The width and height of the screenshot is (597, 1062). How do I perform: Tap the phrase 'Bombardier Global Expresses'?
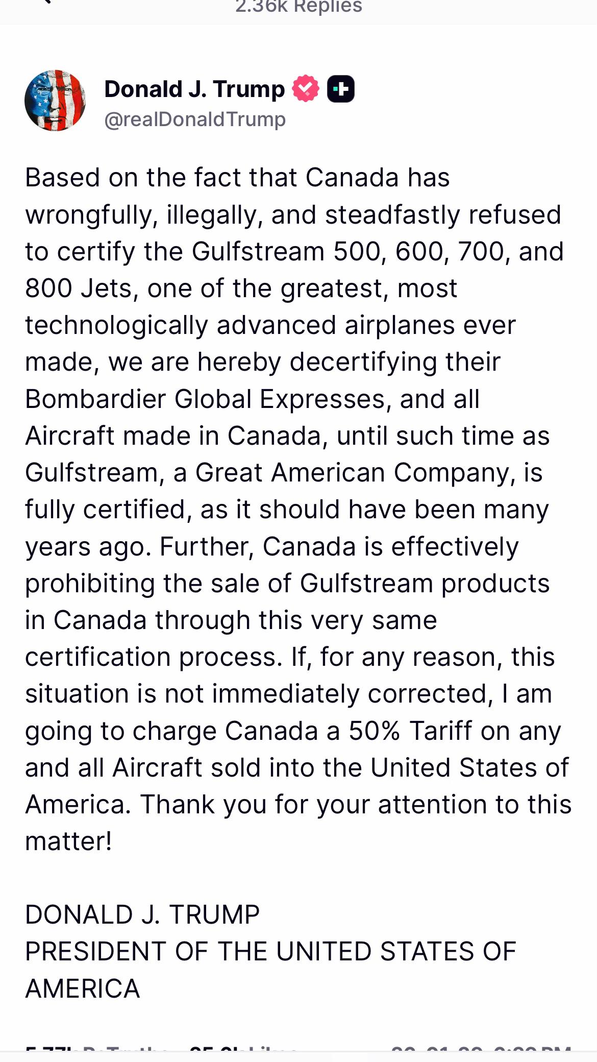click(208, 399)
